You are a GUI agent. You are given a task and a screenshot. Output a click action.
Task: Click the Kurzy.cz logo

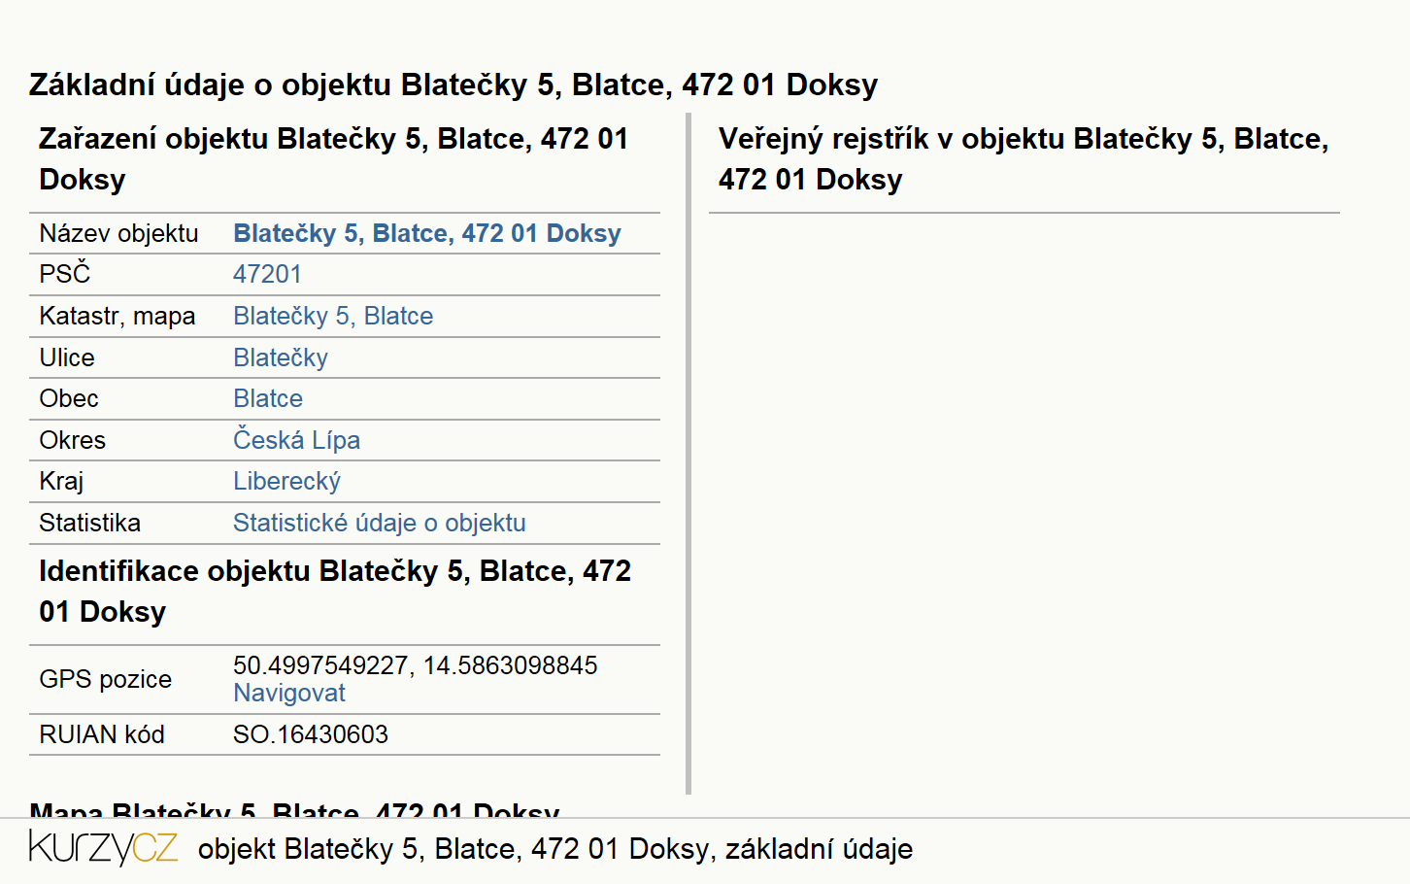103,848
